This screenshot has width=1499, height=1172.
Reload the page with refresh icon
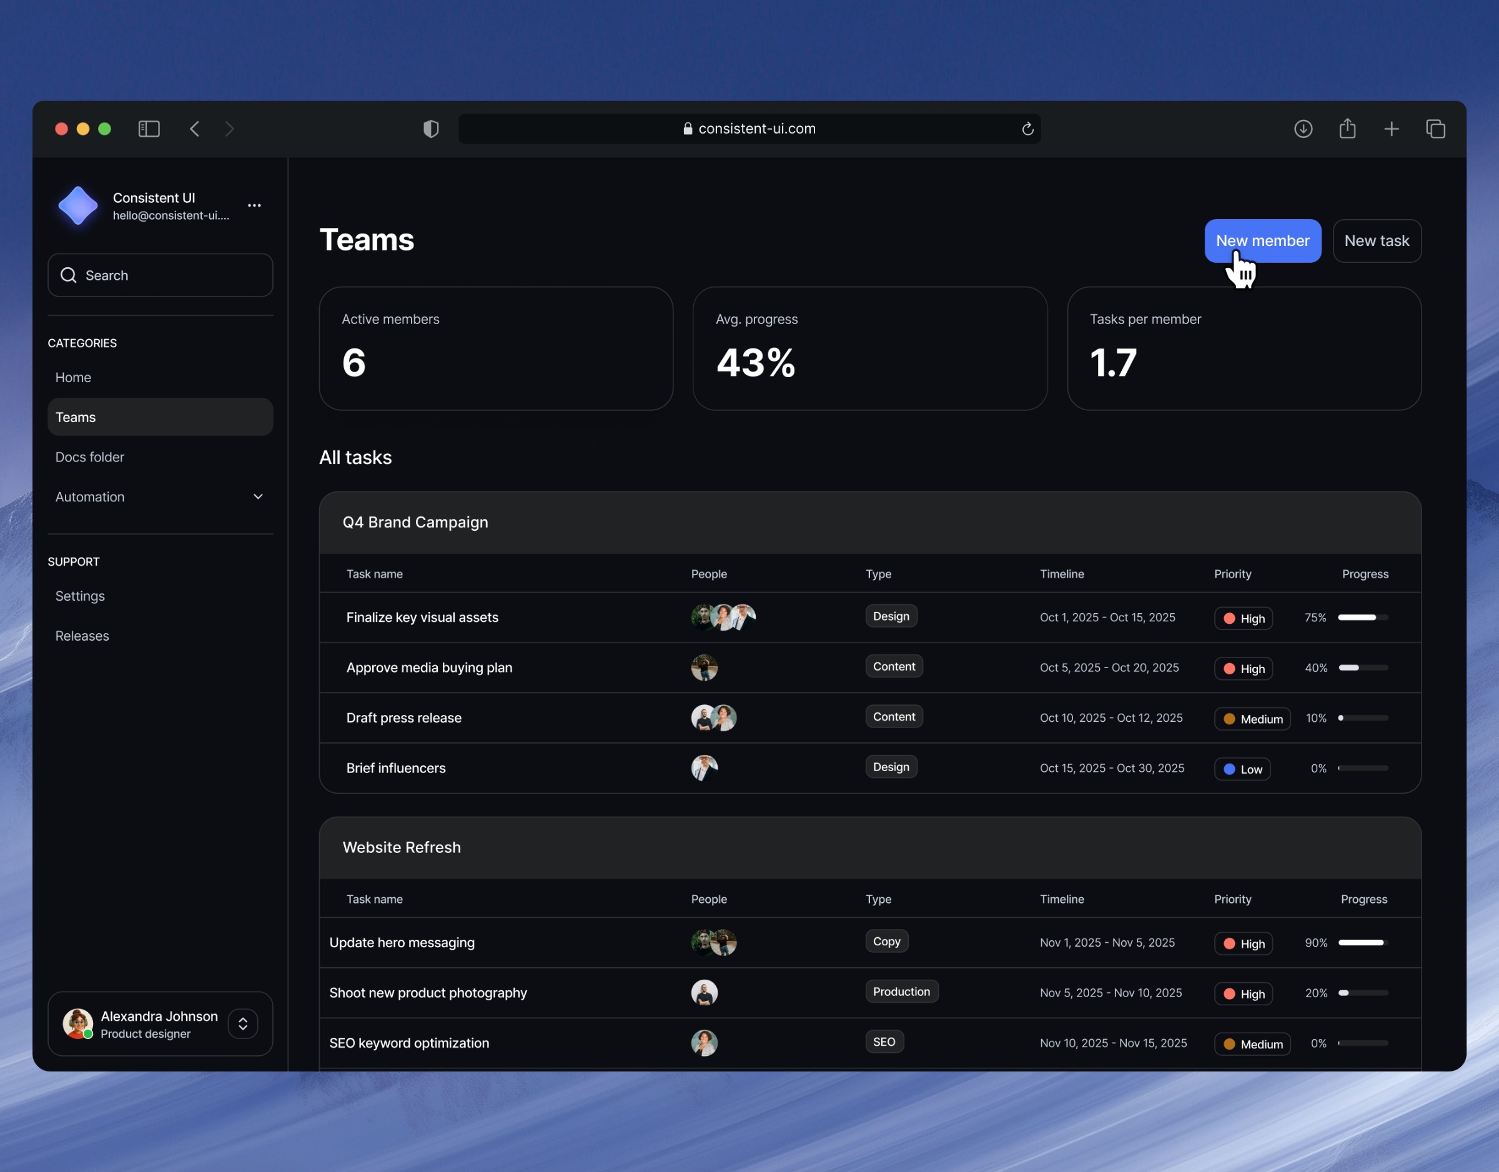[1027, 129]
